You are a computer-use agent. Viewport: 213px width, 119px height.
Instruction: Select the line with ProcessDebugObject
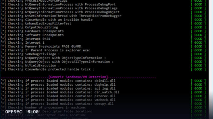pos(60,12)
